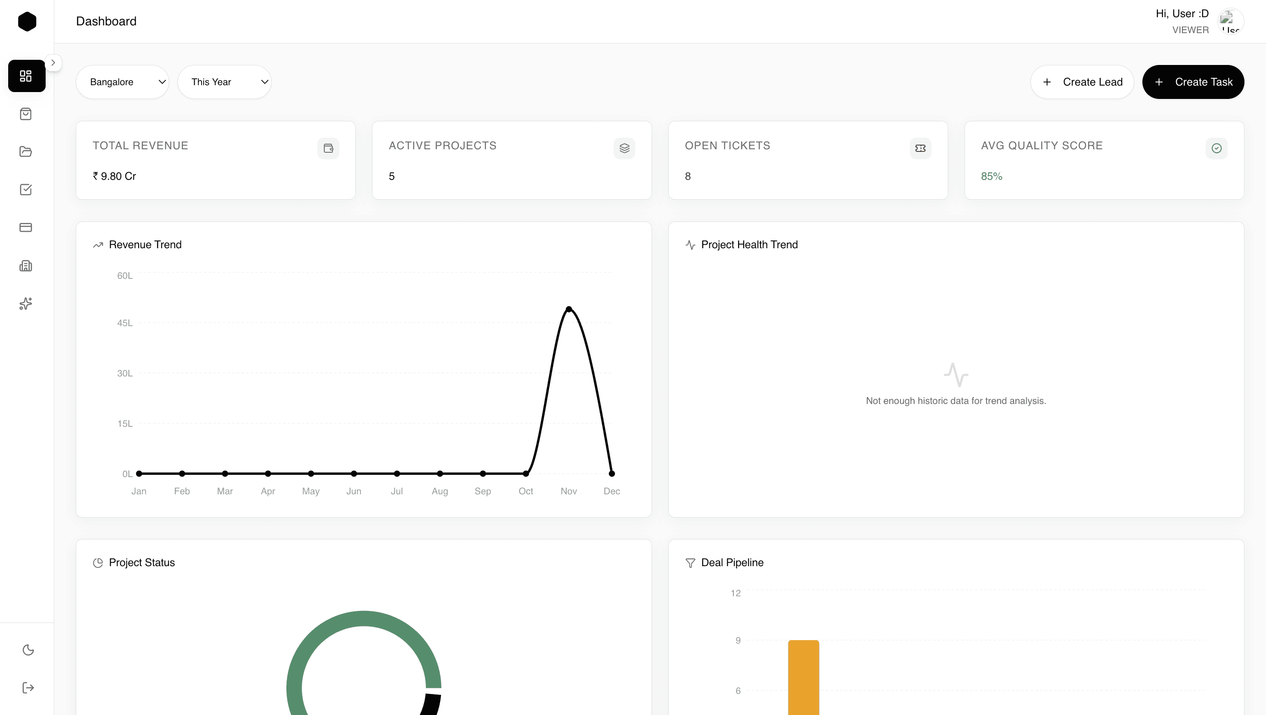
Task: Click the Create Task button
Action: [x=1193, y=82]
